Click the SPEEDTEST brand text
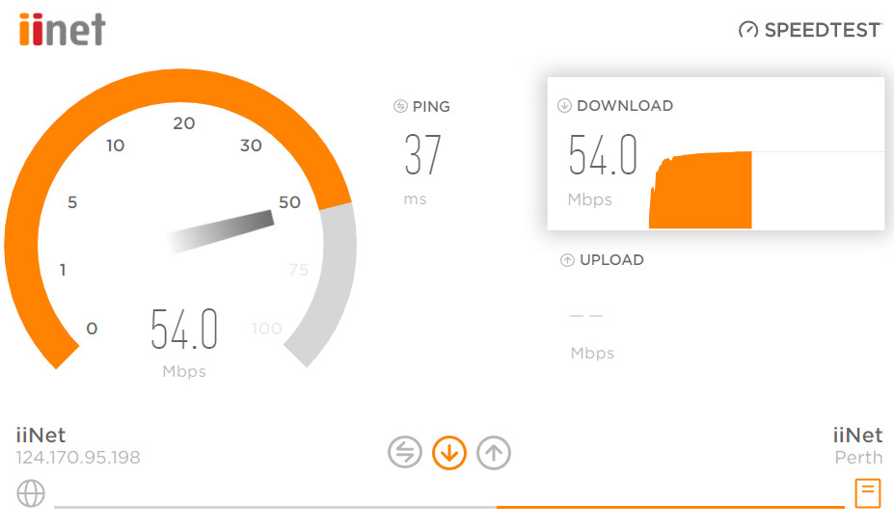This screenshot has height=530, width=894. tap(824, 30)
